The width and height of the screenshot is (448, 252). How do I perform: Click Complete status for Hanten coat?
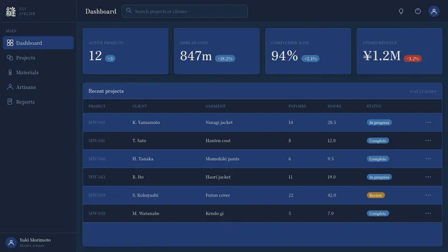(377, 141)
